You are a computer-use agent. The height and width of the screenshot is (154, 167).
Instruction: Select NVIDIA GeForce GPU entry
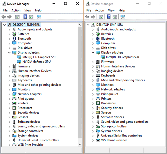coord(36,62)
